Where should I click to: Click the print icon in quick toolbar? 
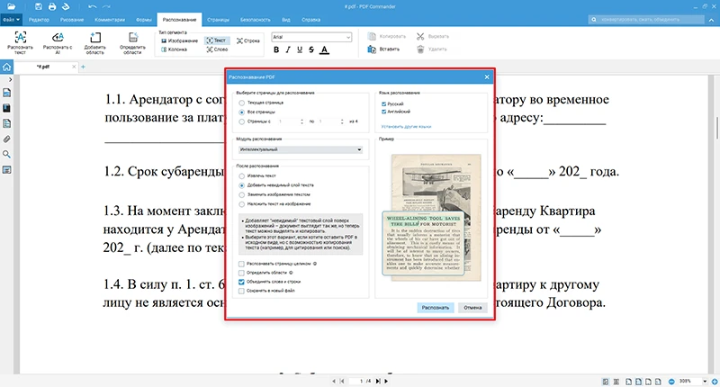pos(52,6)
